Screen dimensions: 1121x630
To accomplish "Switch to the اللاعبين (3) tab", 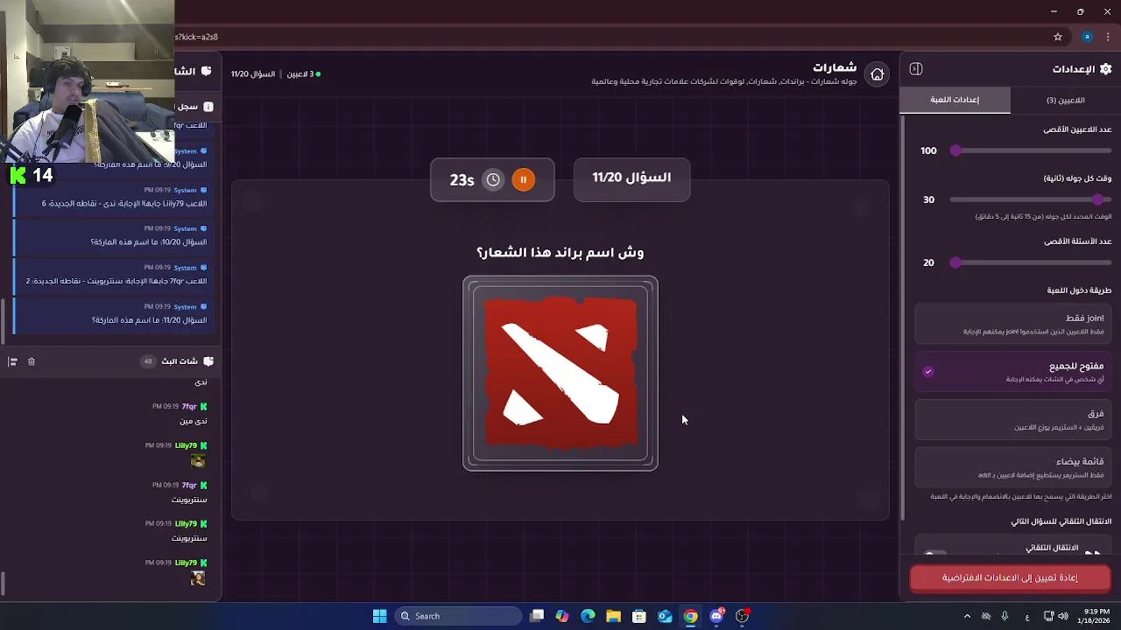I will (1065, 100).
